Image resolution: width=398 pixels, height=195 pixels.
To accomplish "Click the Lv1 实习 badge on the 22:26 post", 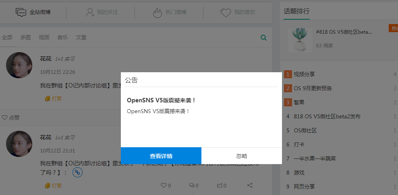I will coord(65,59).
